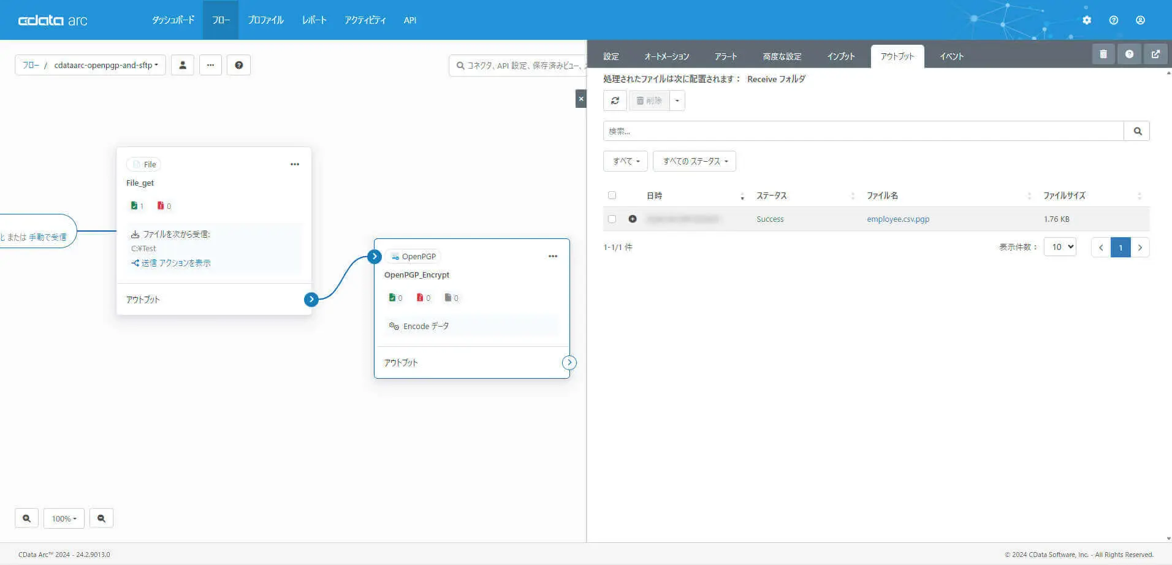Open File_get connector options menu
Screen dimensions: 1172x565
coord(295,164)
